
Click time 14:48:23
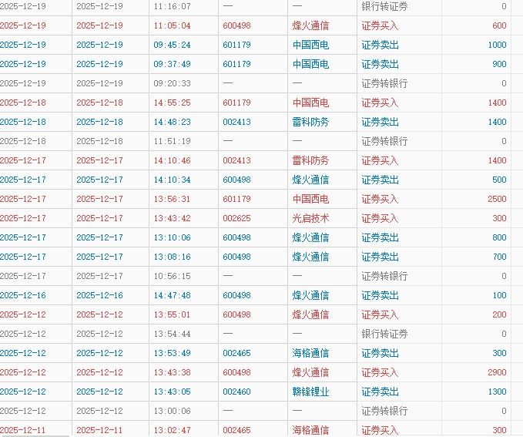[x=172, y=123]
